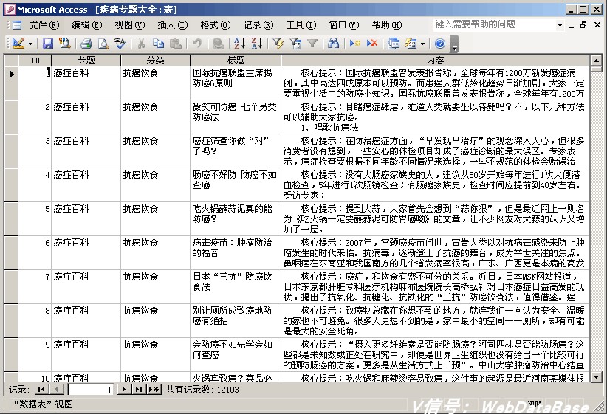Click the toolbar New Record icon
Screen dimensions: 607x414
(x=355, y=44)
